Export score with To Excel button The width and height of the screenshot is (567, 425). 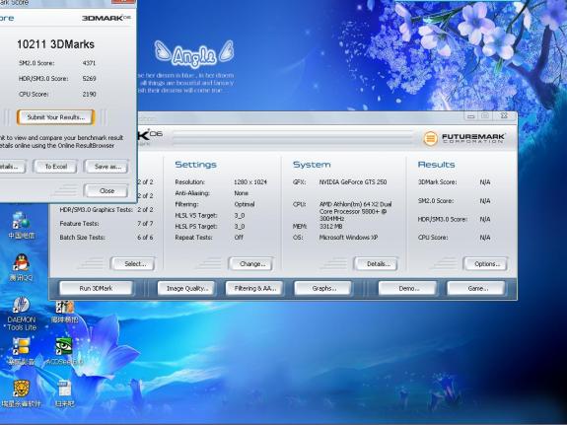click(55, 167)
